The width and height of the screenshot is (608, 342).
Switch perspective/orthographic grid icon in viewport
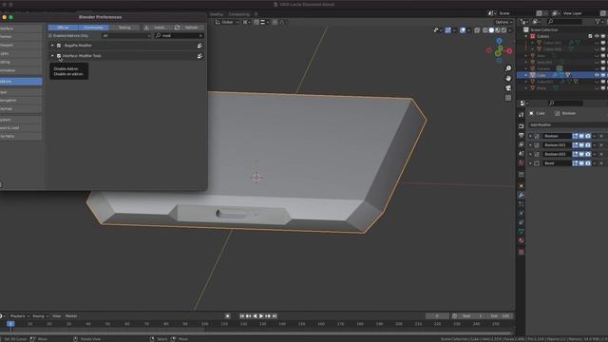coord(508,98)
